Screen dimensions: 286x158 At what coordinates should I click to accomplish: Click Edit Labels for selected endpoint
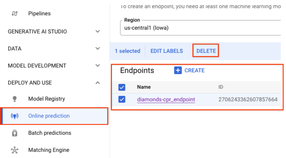click(166, 51)
